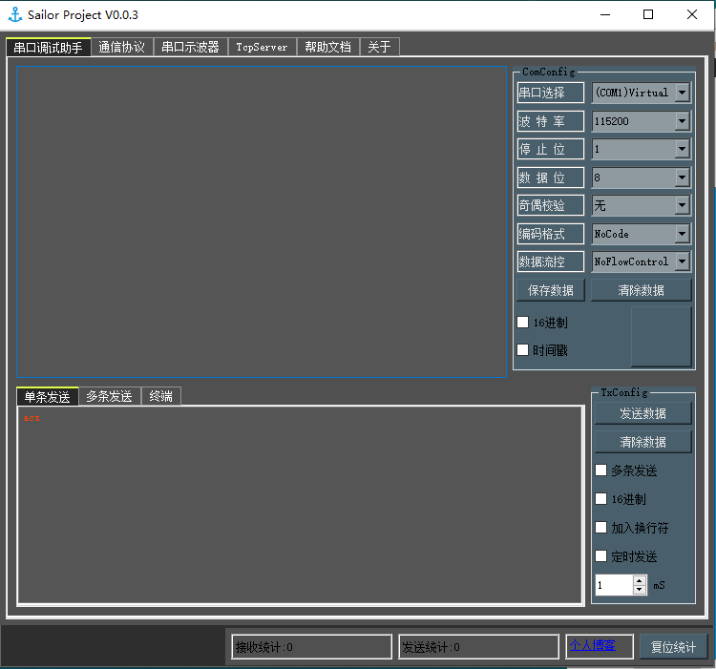The image size is (716, 669).
Task: Enable the 定时发送 checkbox
Action: [600, 556]
